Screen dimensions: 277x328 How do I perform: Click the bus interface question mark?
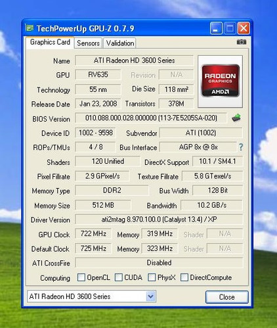[241, 147]
